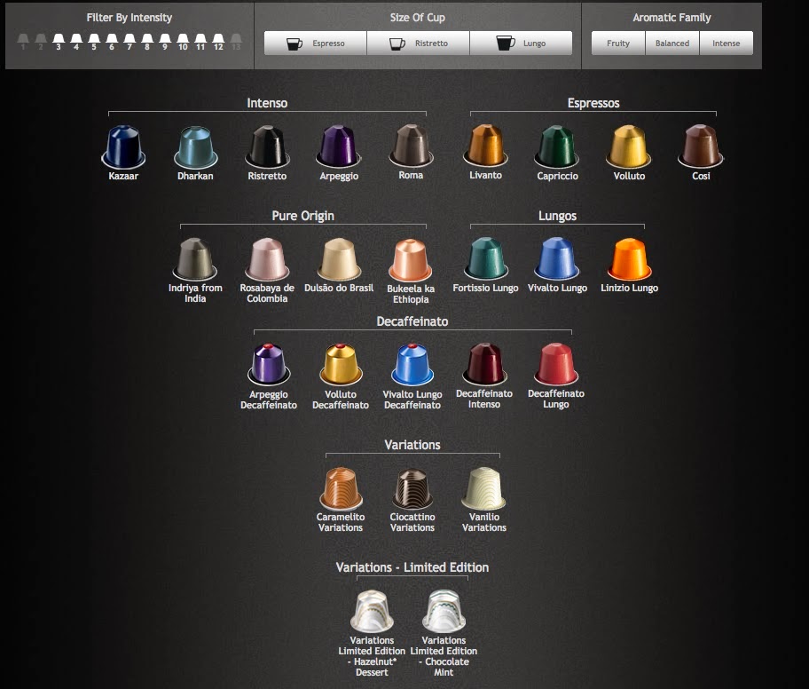Filter by Lungo cup size

click(521, 43)
